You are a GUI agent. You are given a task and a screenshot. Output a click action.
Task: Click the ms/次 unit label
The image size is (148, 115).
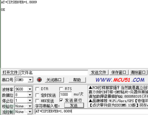tap(79, 94)
